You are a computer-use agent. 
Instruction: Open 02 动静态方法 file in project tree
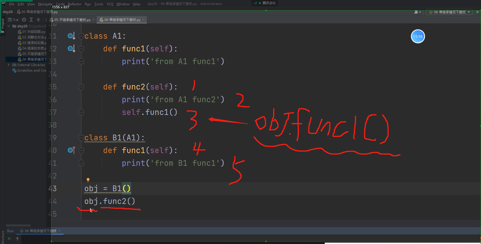pos(32,37)
